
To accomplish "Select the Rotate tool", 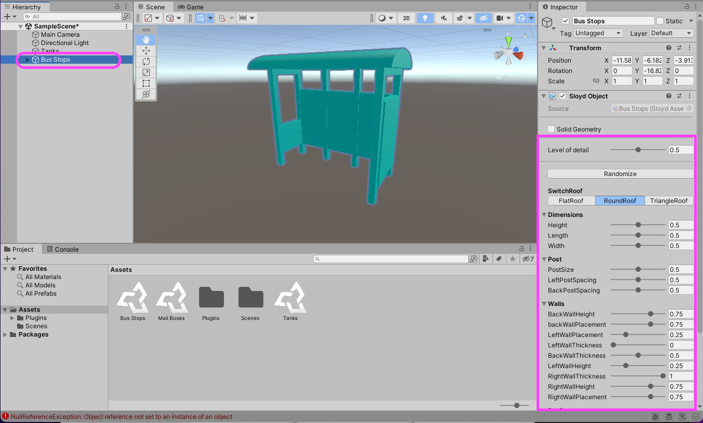I will pos(146,62).
